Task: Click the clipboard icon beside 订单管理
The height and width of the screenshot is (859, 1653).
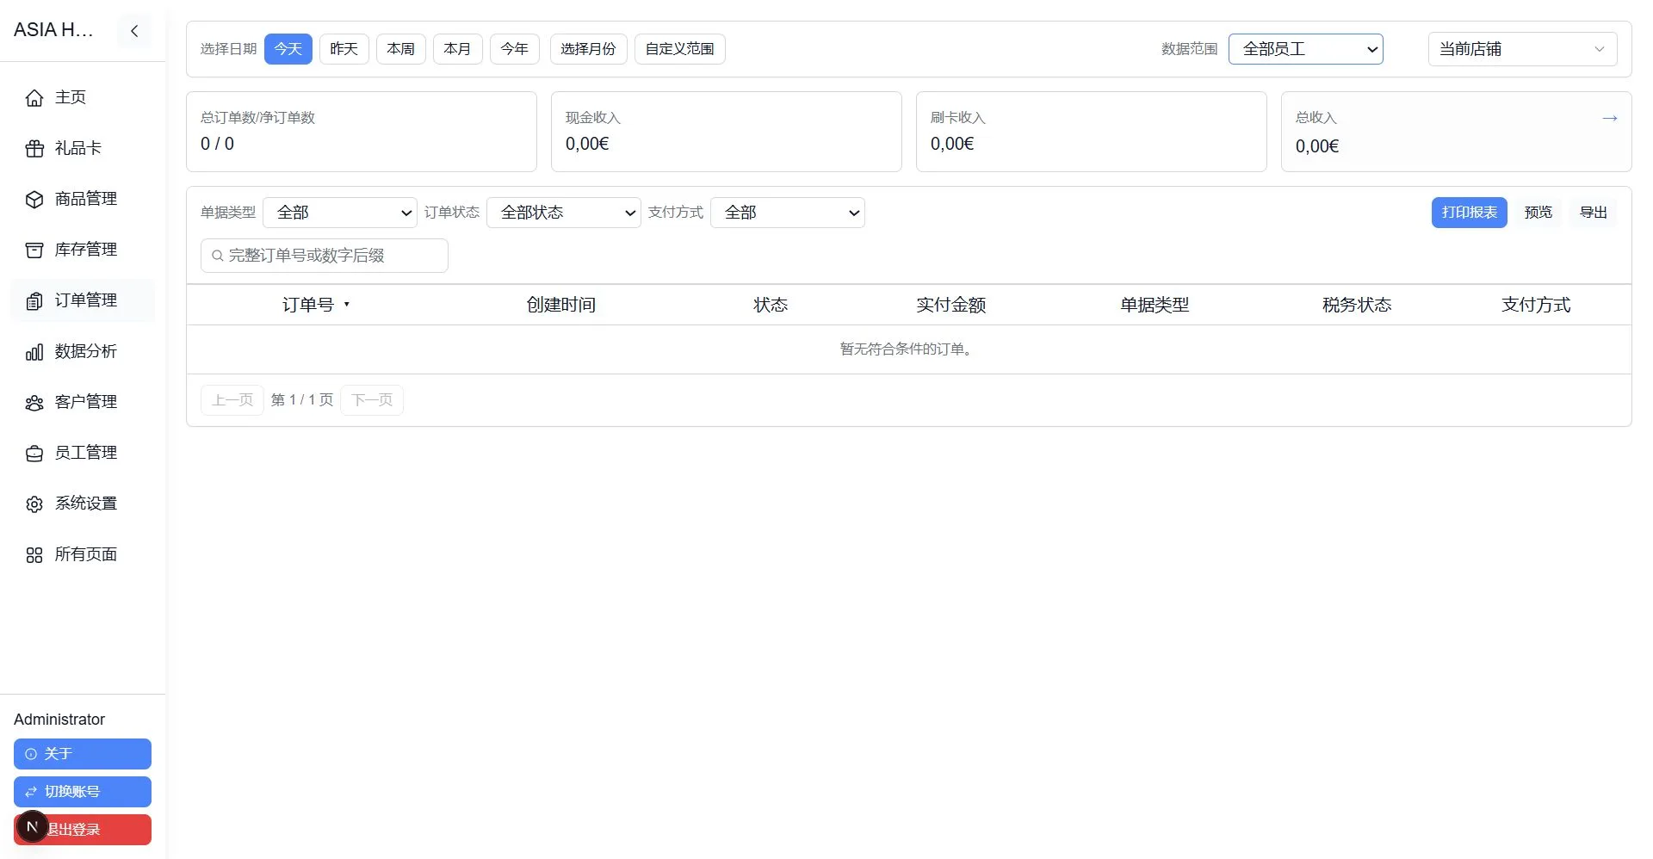Action: 34,301
